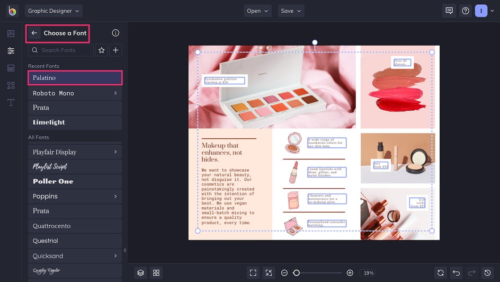This screenshot has width=500, height=282.
Task: Expand Quicksand font variants
Action: (115, 256)
